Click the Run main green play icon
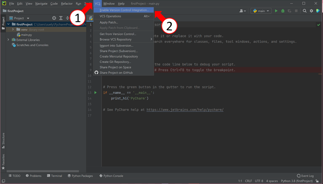 (x=276, y=11)
